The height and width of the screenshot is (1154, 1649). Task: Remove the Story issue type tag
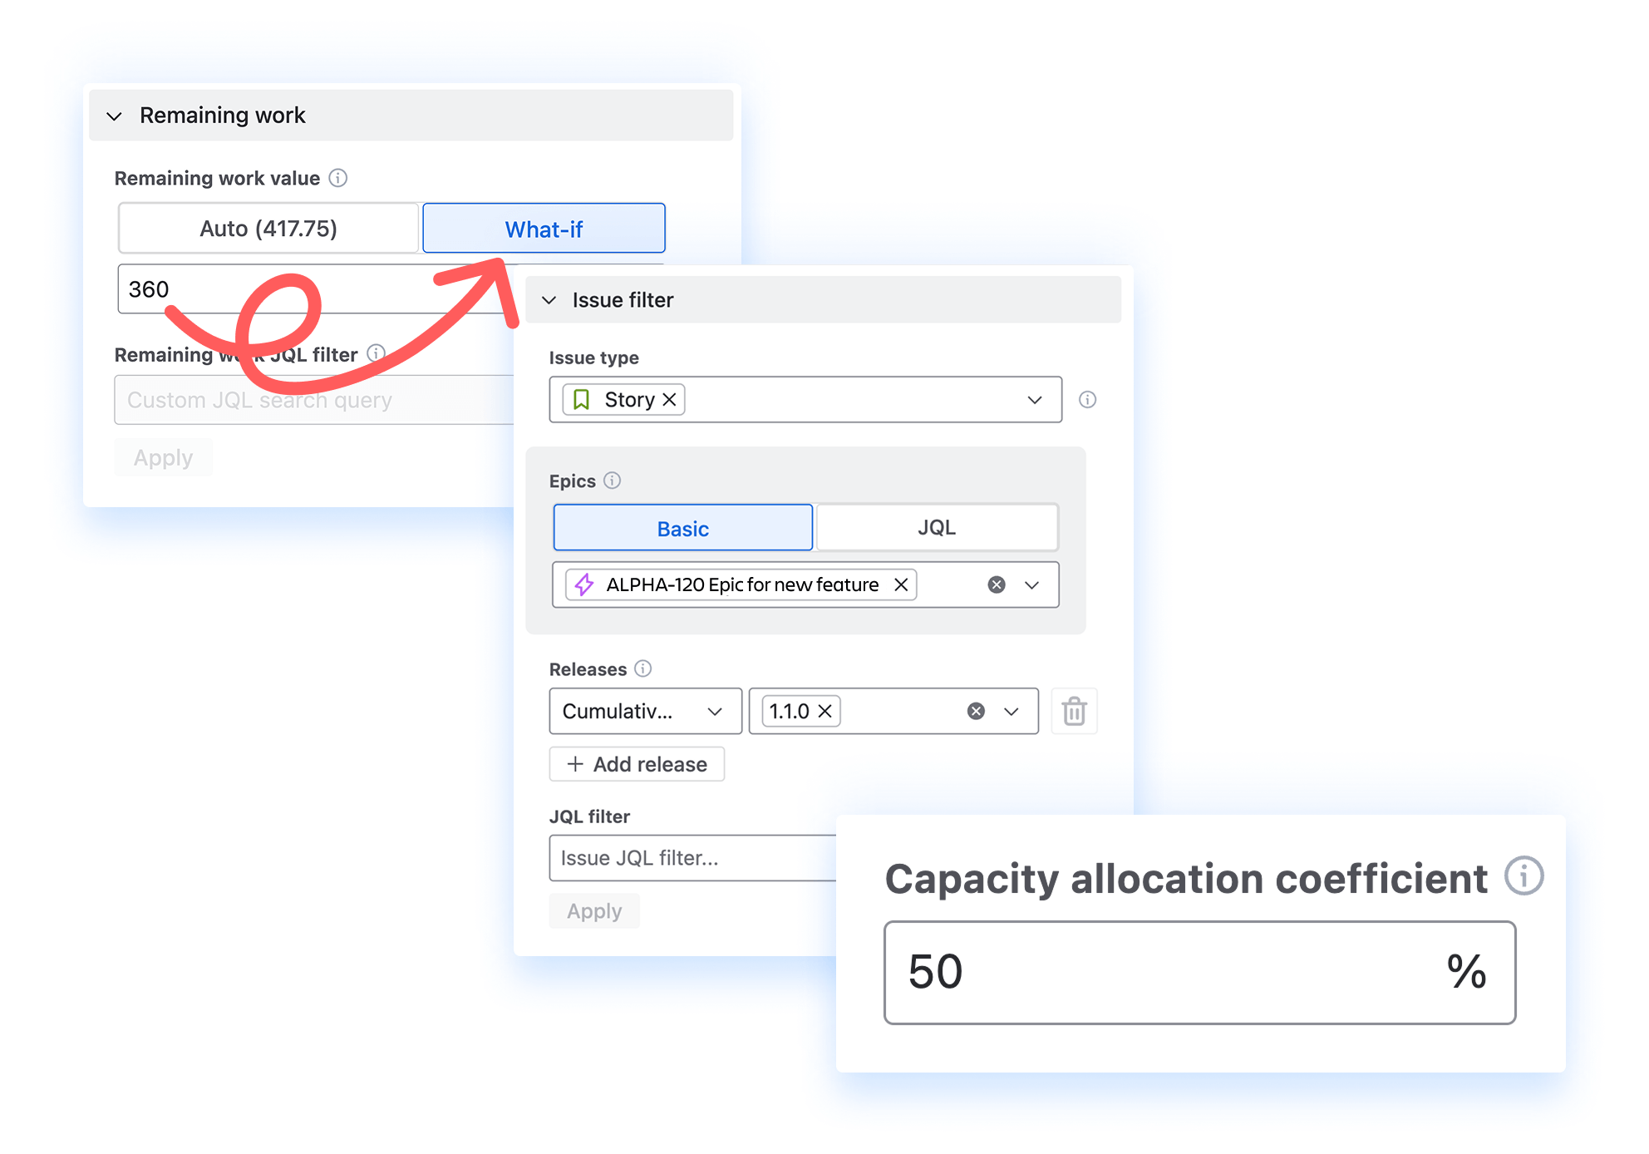(670, 400)
